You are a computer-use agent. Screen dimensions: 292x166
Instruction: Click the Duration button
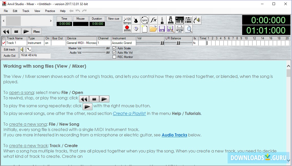point(97,19)
